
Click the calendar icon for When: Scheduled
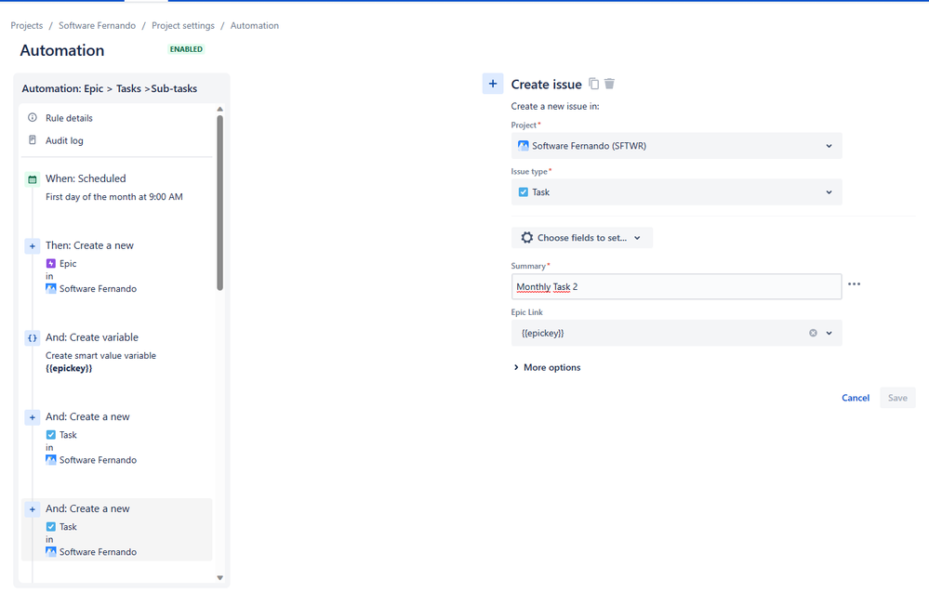coord(33,178)
